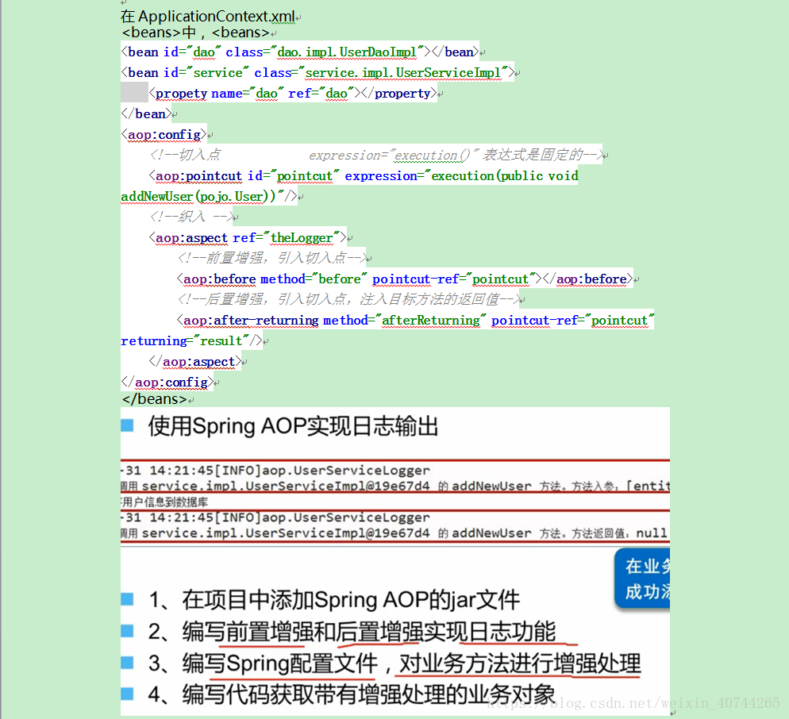Click the bean id="service" line

pyautogui.click(x=318, y=72)
